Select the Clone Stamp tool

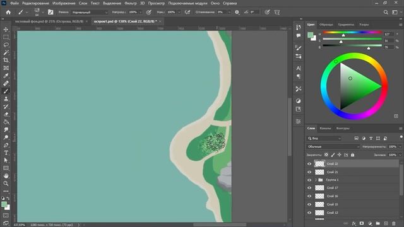[x=6, y=99]
